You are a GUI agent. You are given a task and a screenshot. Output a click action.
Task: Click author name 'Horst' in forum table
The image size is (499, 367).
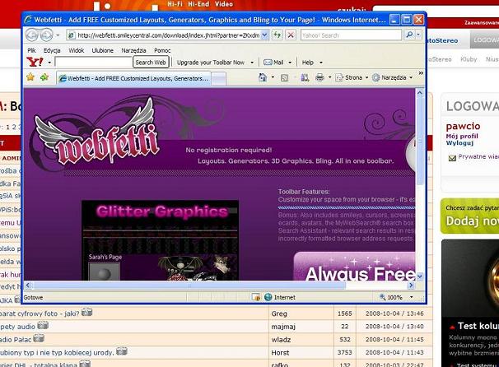tap(280, 353)
